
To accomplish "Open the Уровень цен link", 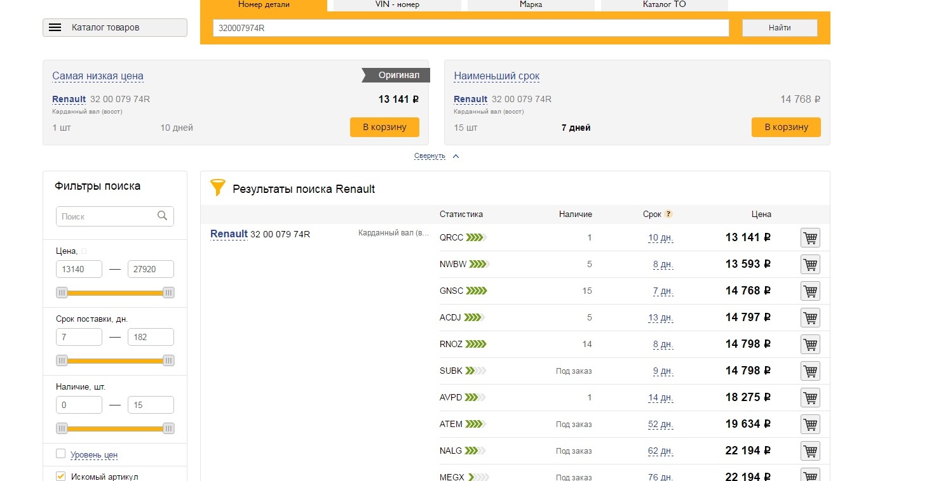I will [94, 455].
